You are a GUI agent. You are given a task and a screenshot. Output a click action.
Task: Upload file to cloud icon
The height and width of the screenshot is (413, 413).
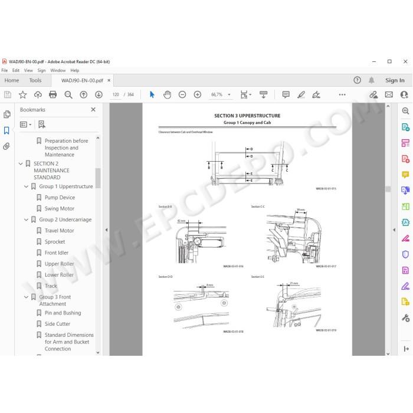pyautogui.click(x=38, y=94)
